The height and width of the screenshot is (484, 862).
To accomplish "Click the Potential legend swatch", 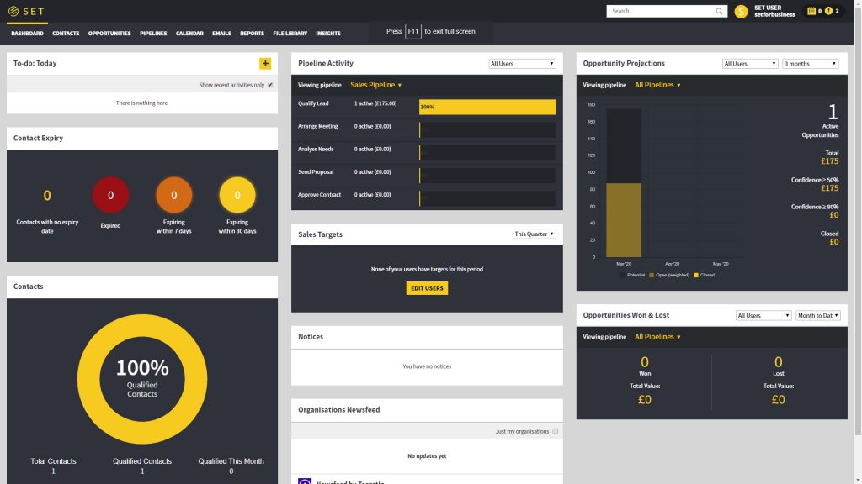I will tap(622, 275).
